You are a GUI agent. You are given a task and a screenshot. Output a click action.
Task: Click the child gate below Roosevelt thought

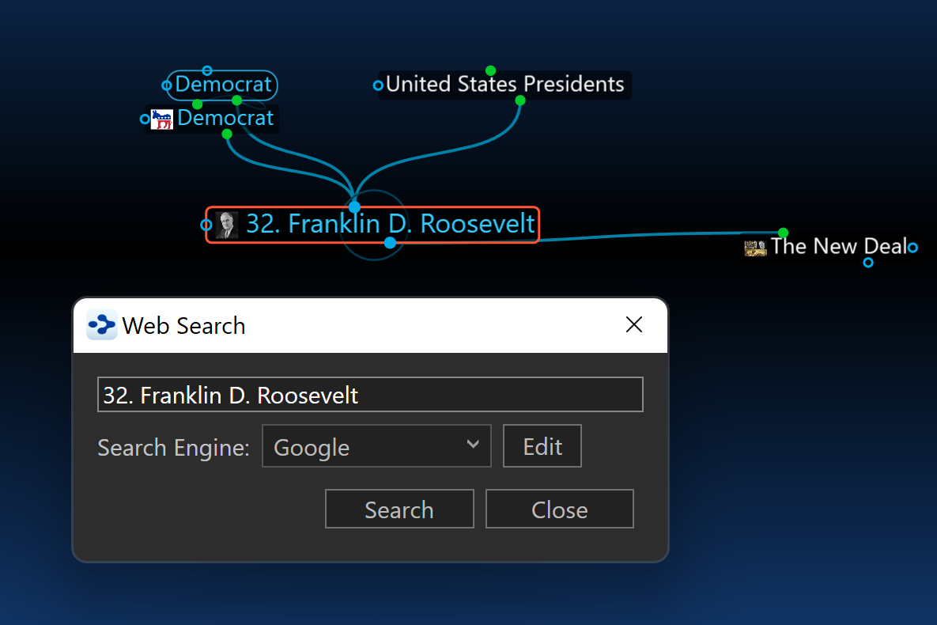(390, 243)
